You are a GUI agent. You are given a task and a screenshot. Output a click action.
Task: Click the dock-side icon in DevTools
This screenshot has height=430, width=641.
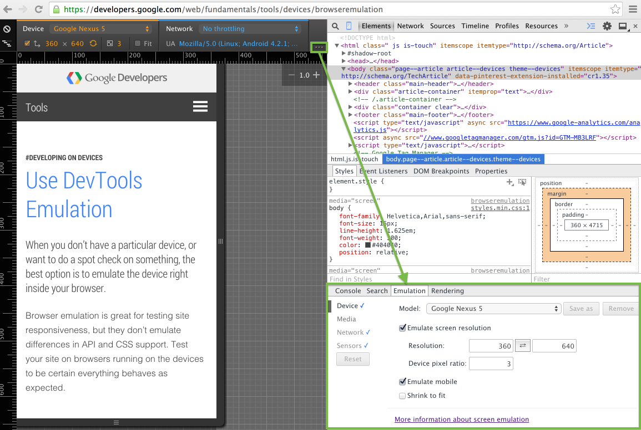click(623, 26)
